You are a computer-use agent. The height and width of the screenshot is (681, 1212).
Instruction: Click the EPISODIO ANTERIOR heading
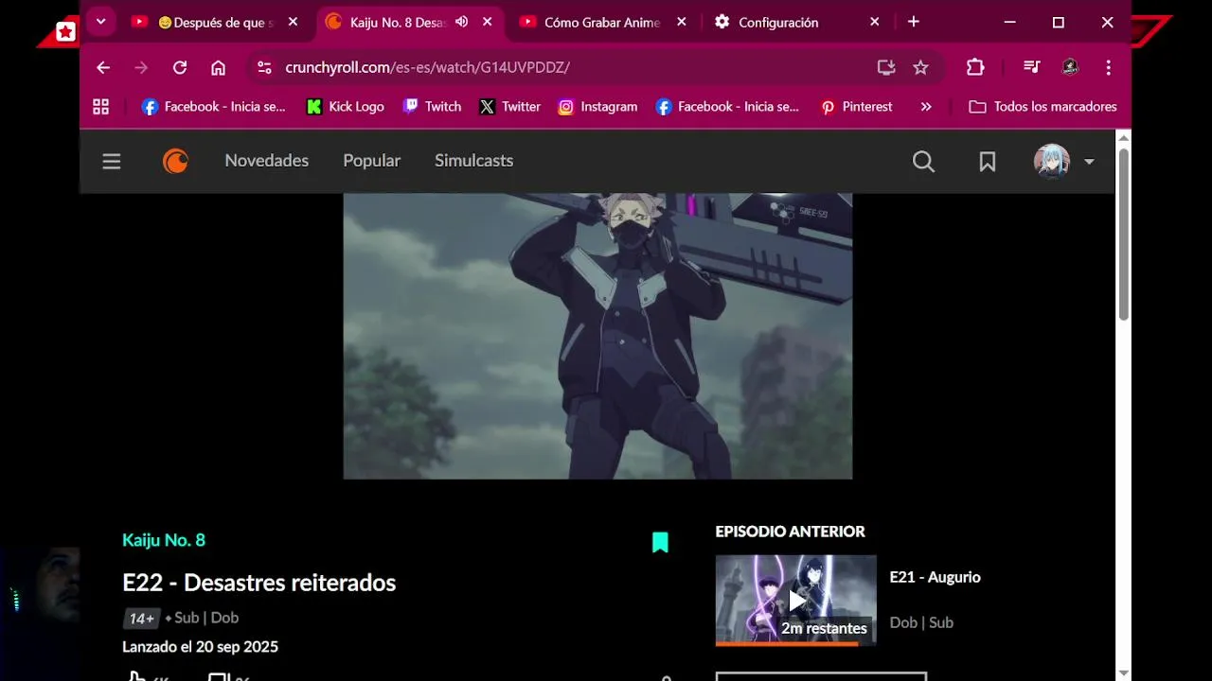click(791, 532)
